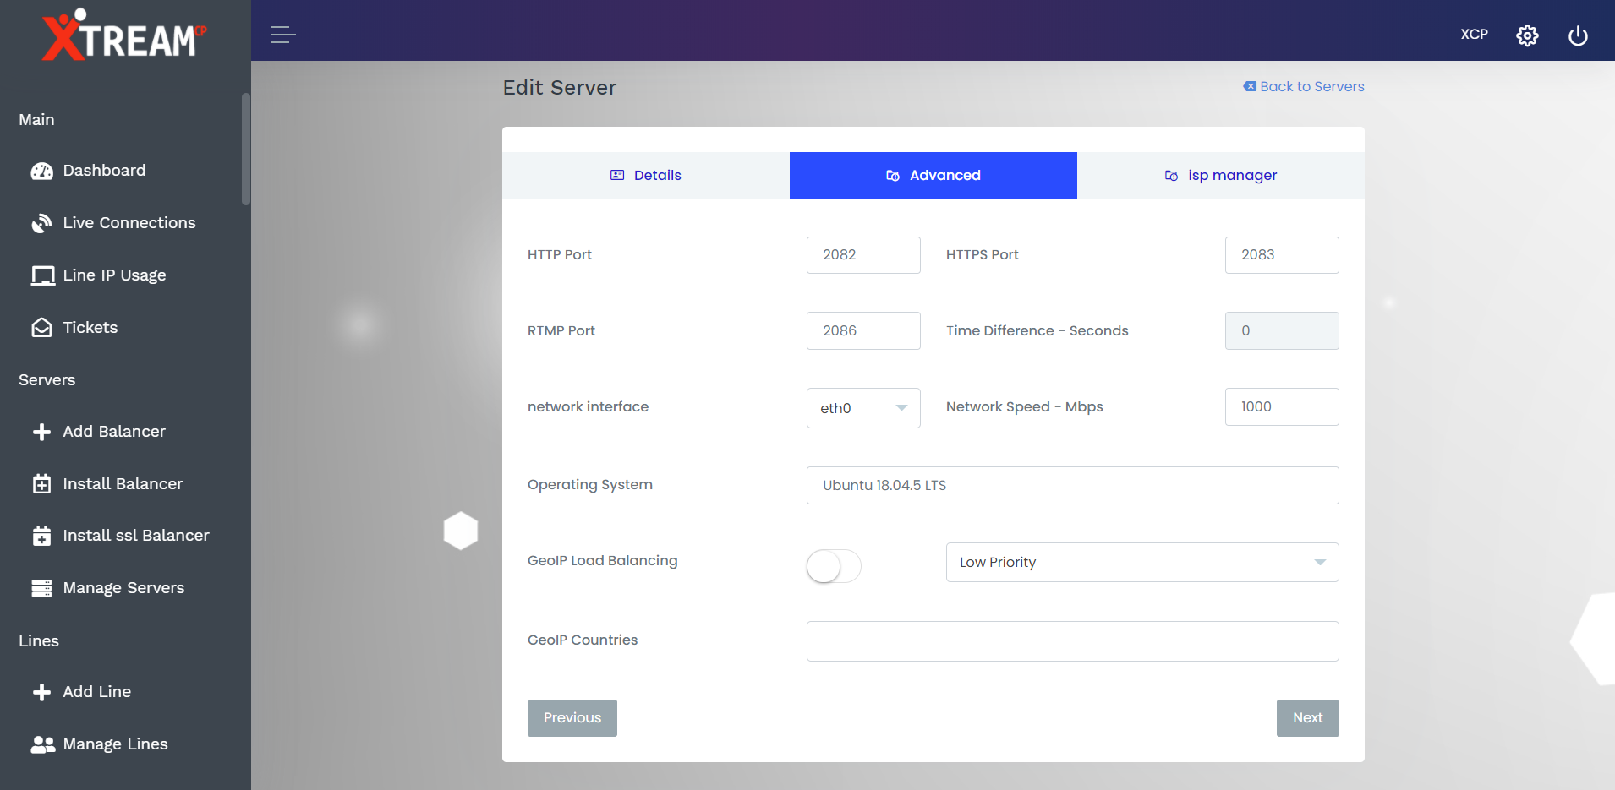The height and width of the screenshot is (790, 1615).
Task: Click the Xtream CP logo
Action: [124, 35]
